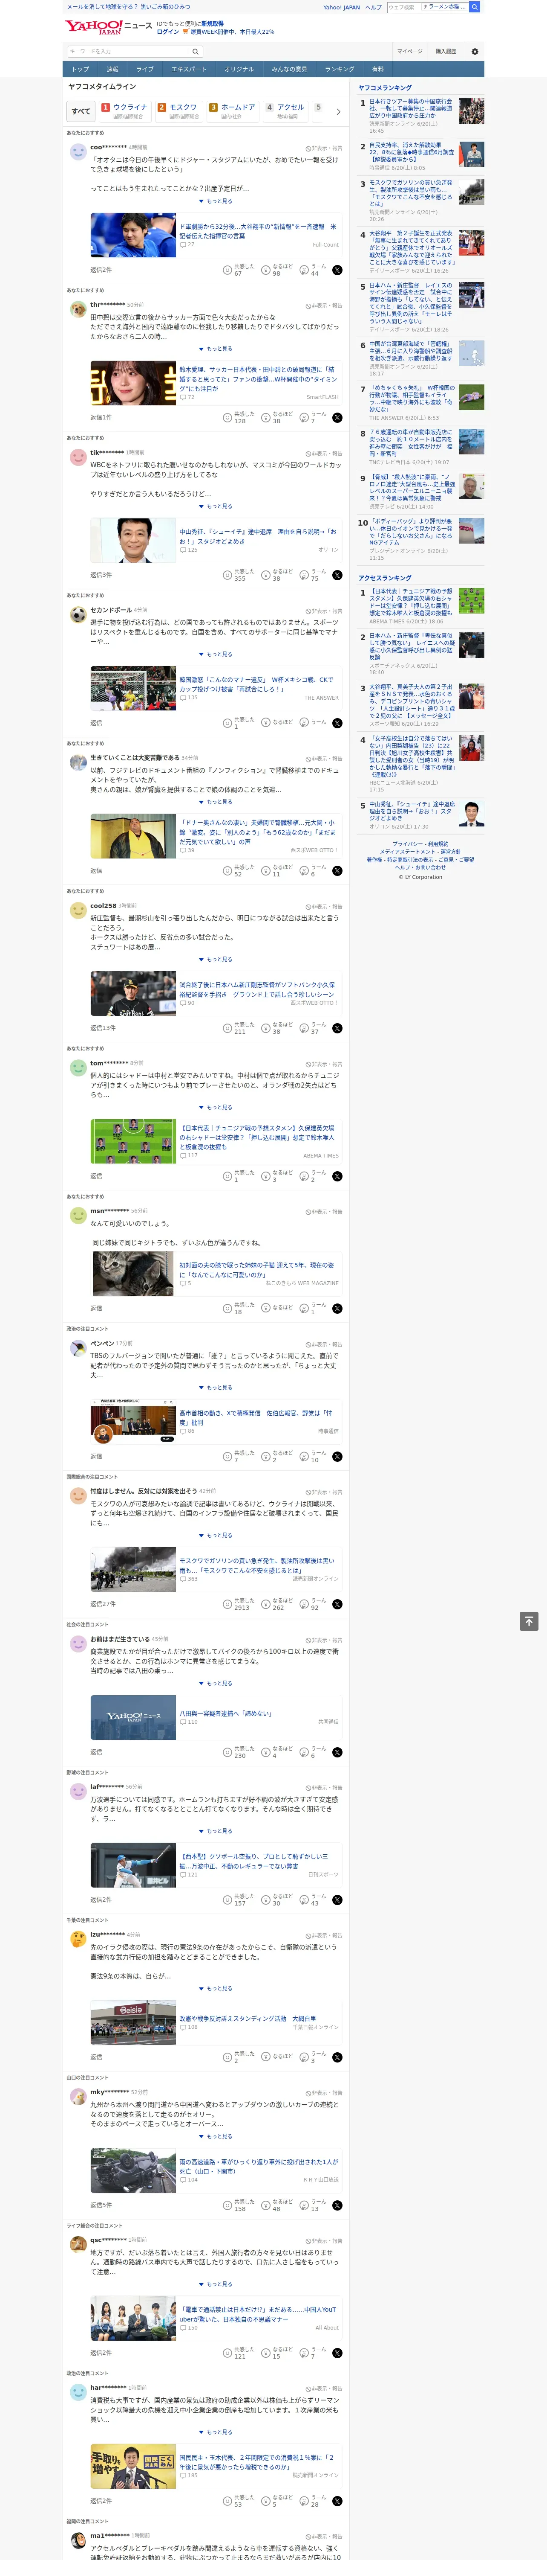Switch to みんなの意見 tab
The width and height of the screenshot is (547, 2560).
pyautogui.click(x=289, y=70)
